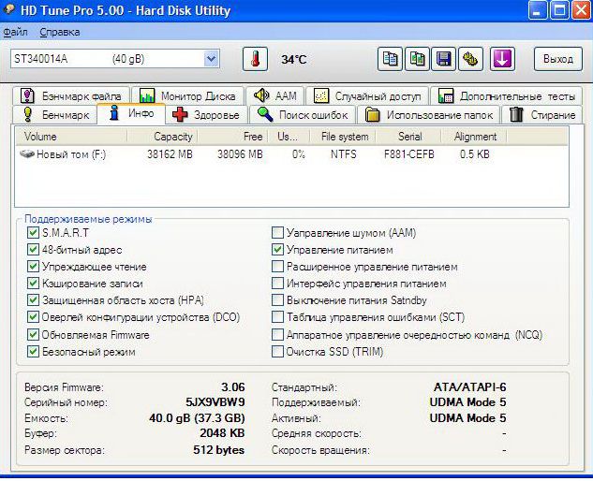
Task: Toggle Интерфейс управления питанием checkbox
Action: (x=277, y=284)
